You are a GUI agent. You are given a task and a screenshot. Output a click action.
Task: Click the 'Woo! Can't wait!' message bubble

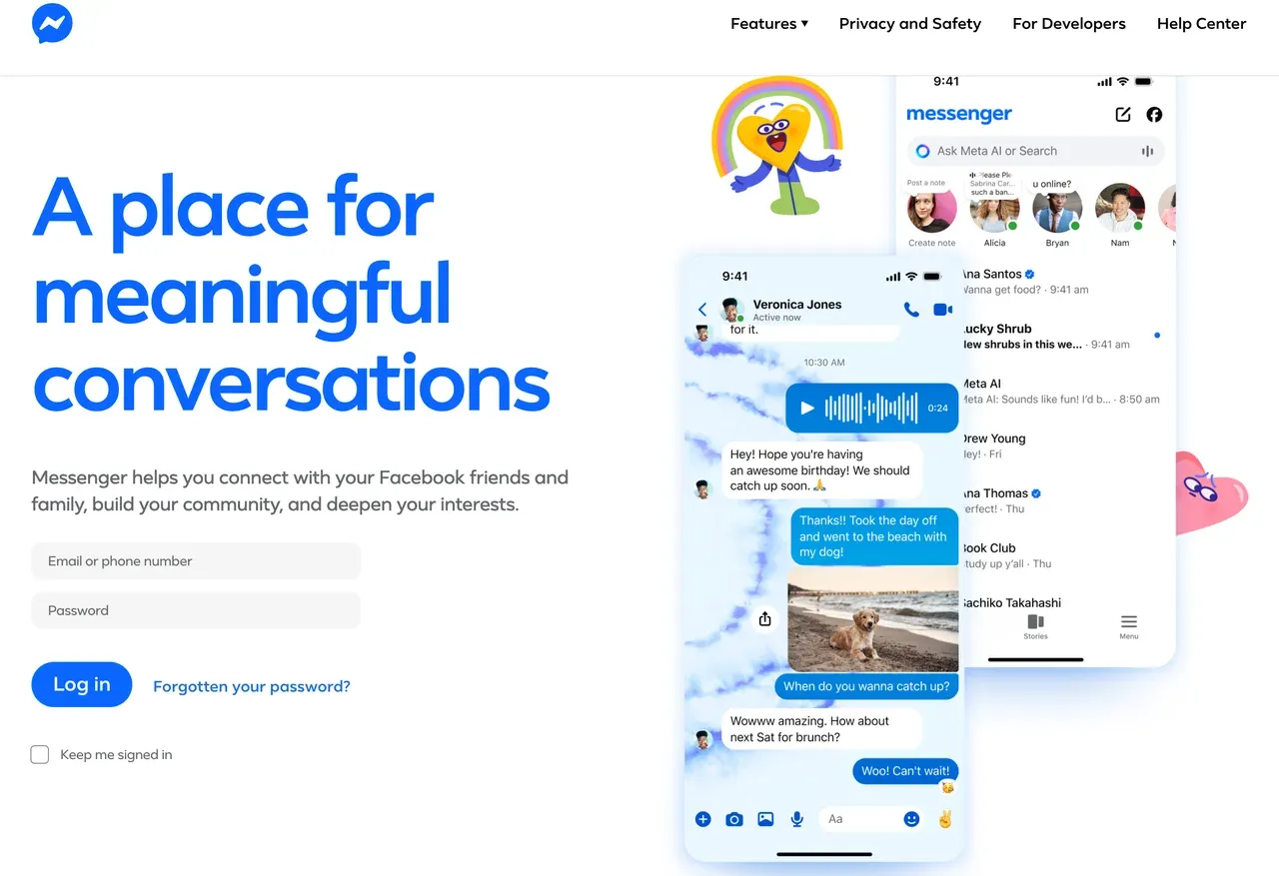[x=905, y=771]
